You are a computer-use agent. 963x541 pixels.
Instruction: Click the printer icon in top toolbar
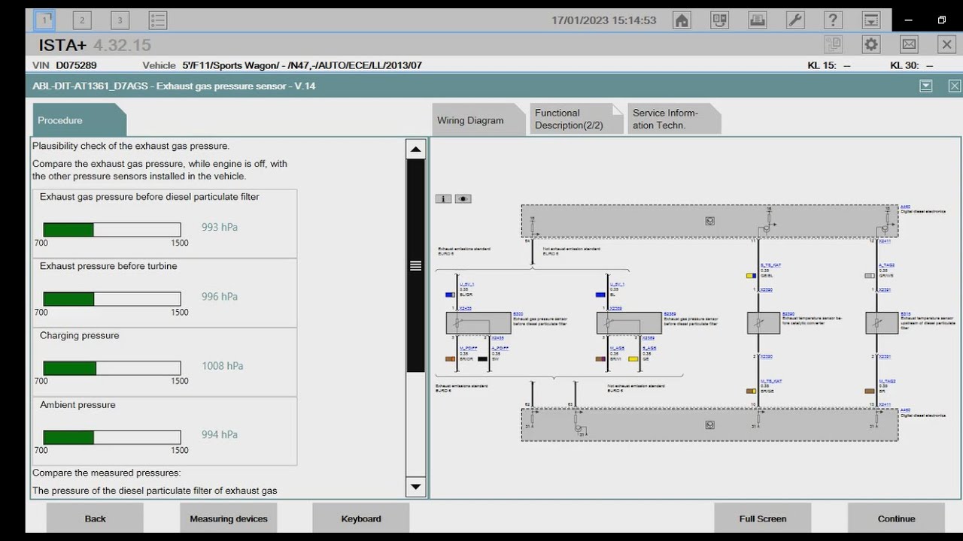pyautogui.click(x=758, y=20)
